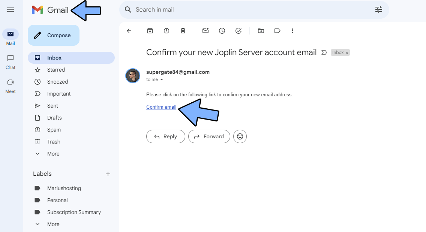Image resolution: width=426 pixels, height=232 pixels.
Task: Report this message as spam
Action: (166, 31)
